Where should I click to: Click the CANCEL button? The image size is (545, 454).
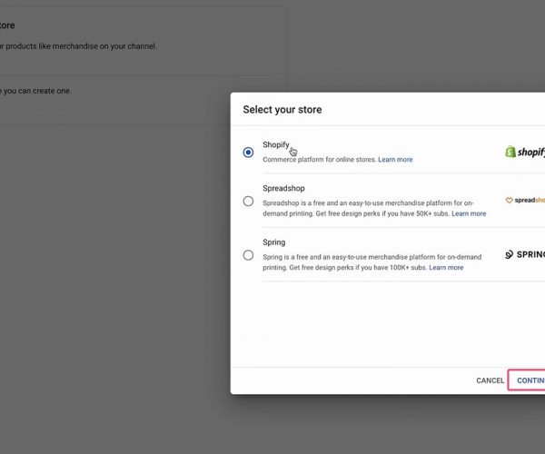(x=490, y=380)
